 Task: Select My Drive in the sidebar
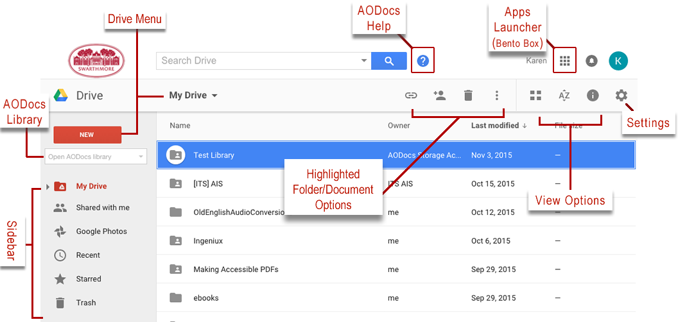click(x=91, y=187)
